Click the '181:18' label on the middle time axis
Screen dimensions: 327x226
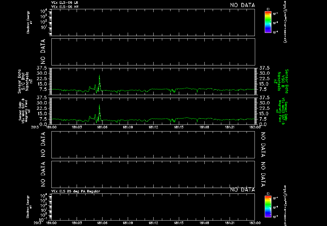tap(204, 127)
